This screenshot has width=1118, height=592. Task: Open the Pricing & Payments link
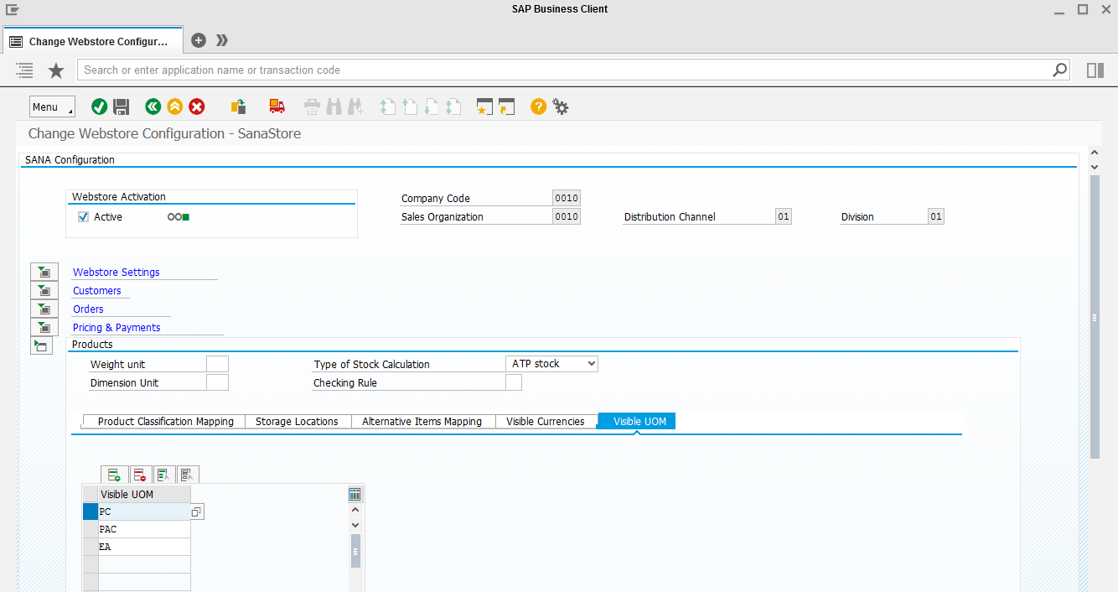pos(116,327)
